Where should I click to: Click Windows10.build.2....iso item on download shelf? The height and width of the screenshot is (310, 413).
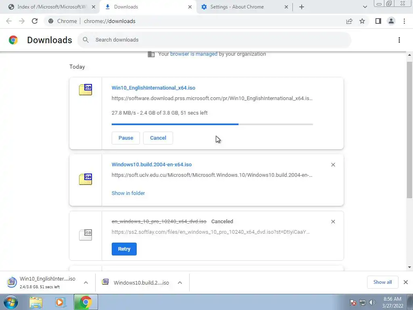click(142, 282)
